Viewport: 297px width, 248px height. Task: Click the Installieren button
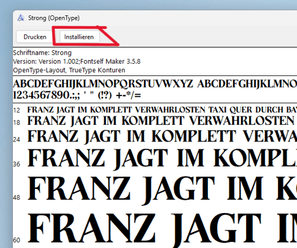tap(79, 37)
